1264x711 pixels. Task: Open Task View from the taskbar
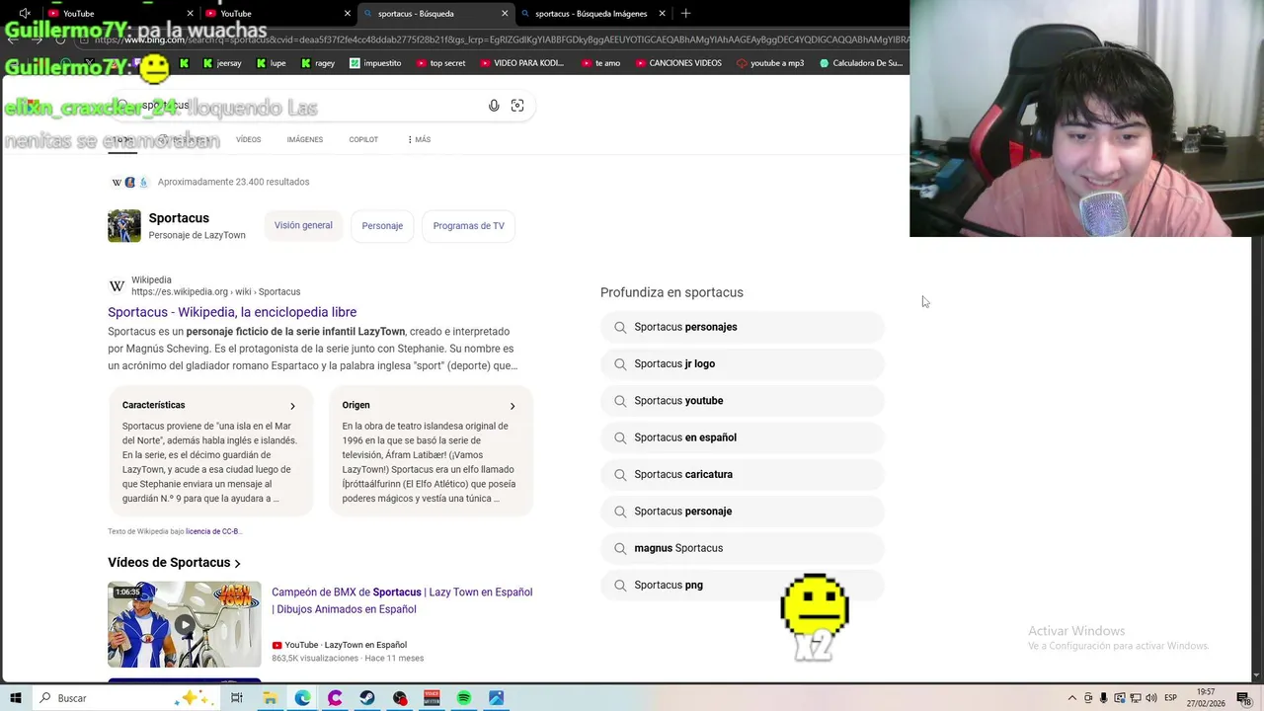pos(237,698)
